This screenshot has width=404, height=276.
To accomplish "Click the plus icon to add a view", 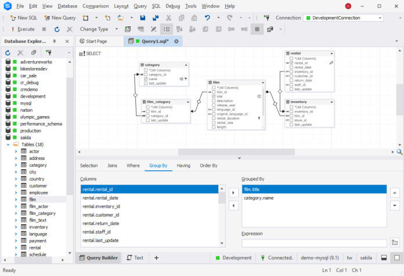I will point(156,257).
